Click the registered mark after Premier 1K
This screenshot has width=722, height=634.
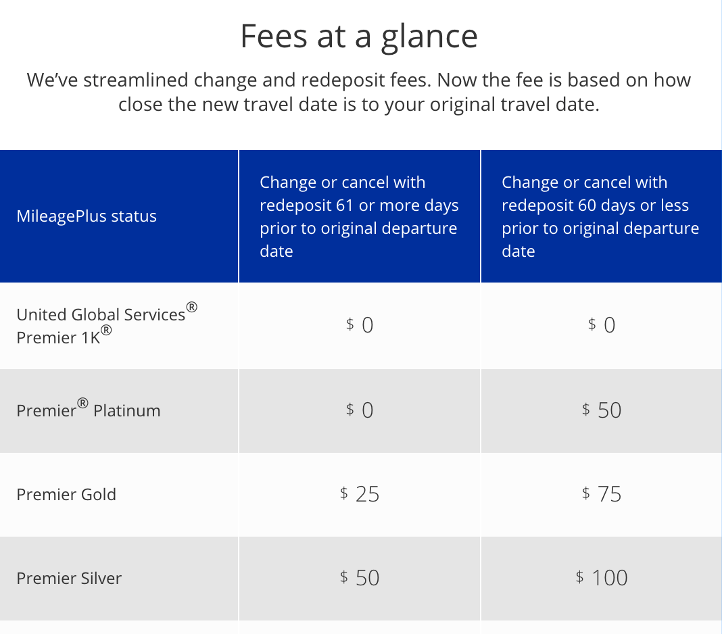tap(106, 330)
